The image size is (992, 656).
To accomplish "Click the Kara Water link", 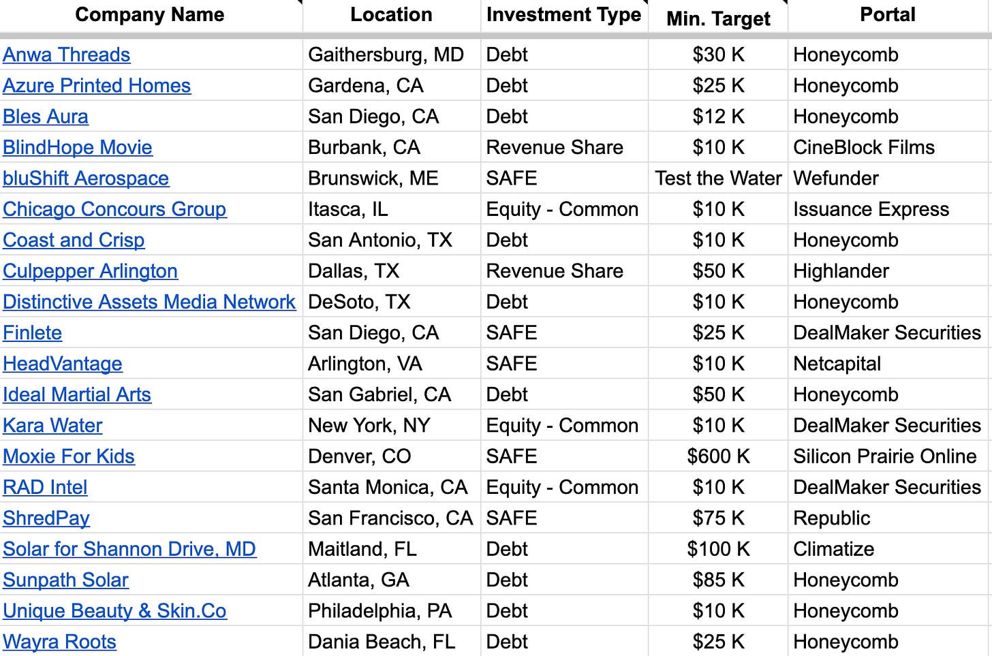I will [x=52, y=425].
